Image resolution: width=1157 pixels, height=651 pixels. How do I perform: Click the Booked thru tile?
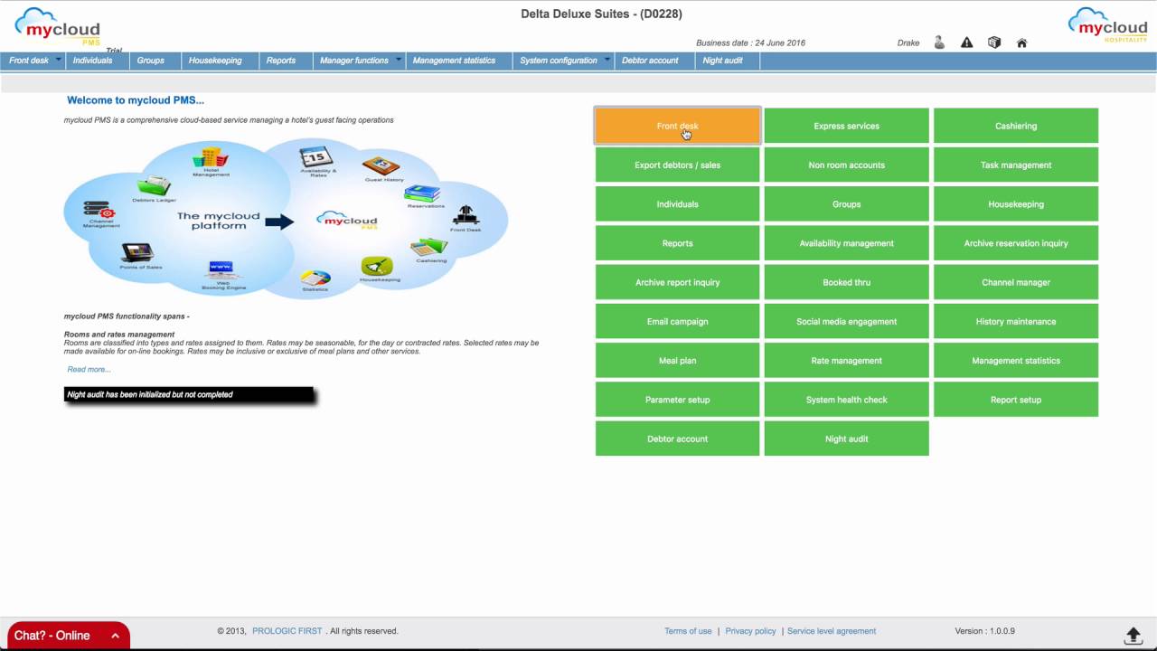[846, 282]
